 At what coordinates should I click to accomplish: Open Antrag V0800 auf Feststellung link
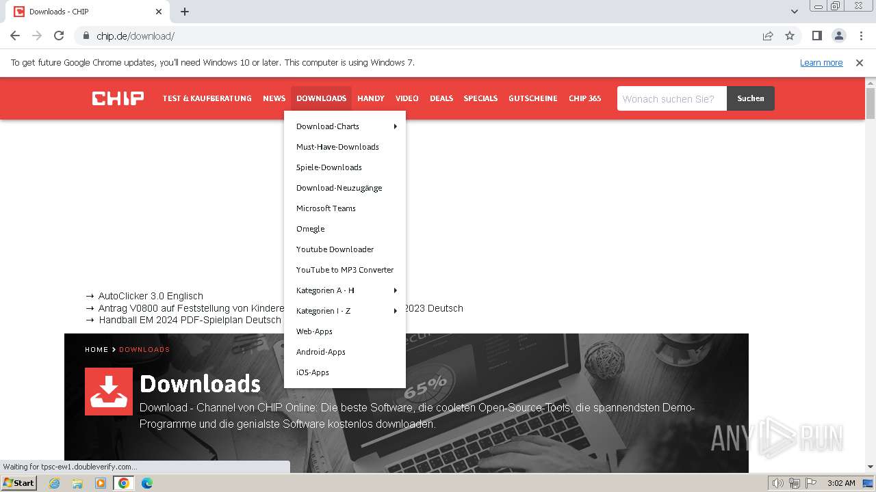tap(191, 308)
